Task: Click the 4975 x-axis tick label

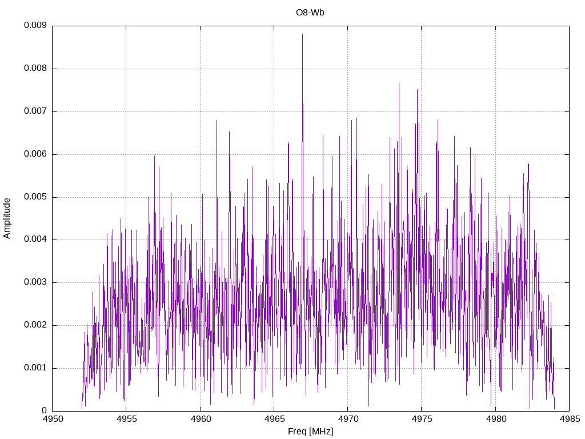Action: click(x=422, y=419)
